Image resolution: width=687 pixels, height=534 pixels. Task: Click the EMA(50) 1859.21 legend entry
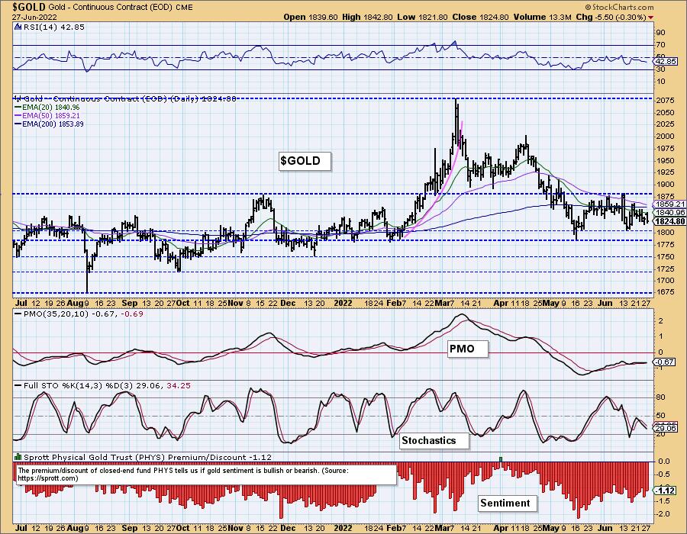[47, 115]
